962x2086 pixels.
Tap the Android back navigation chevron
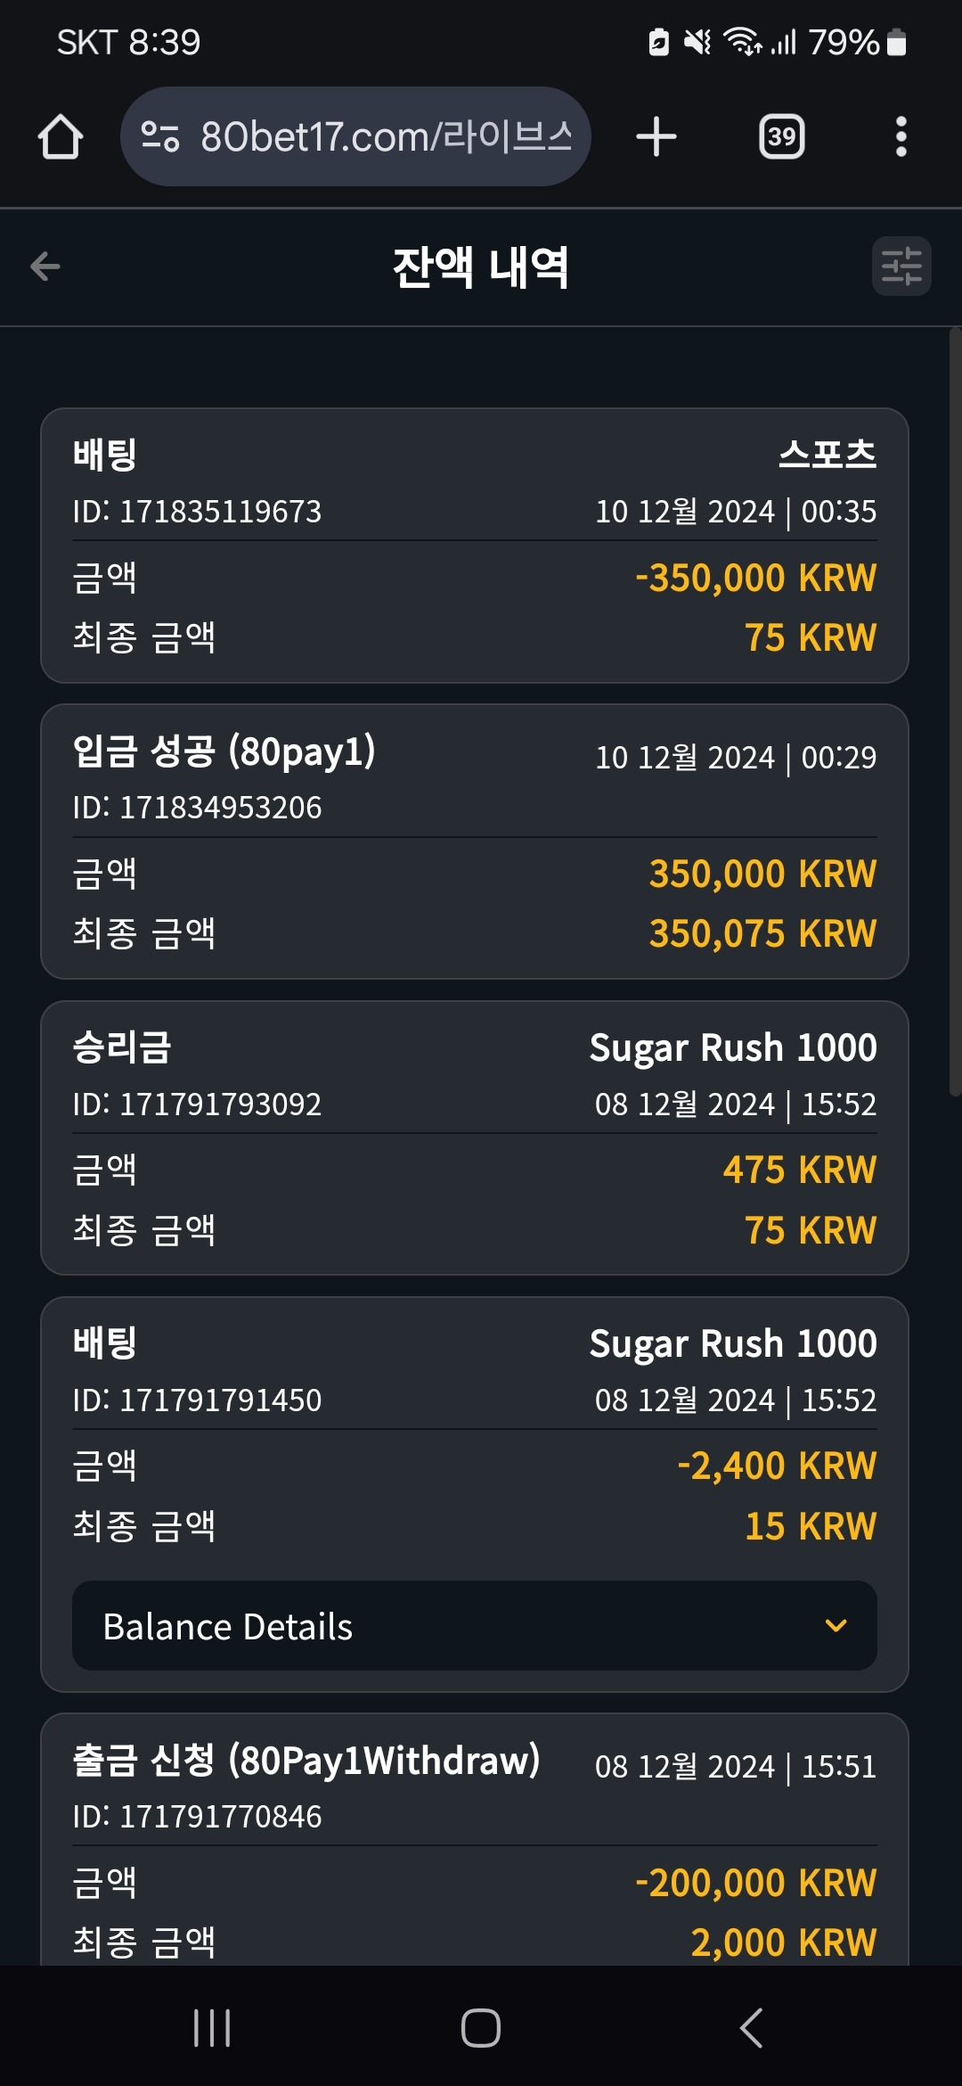pyautogui.click(x=751, y=2028)
